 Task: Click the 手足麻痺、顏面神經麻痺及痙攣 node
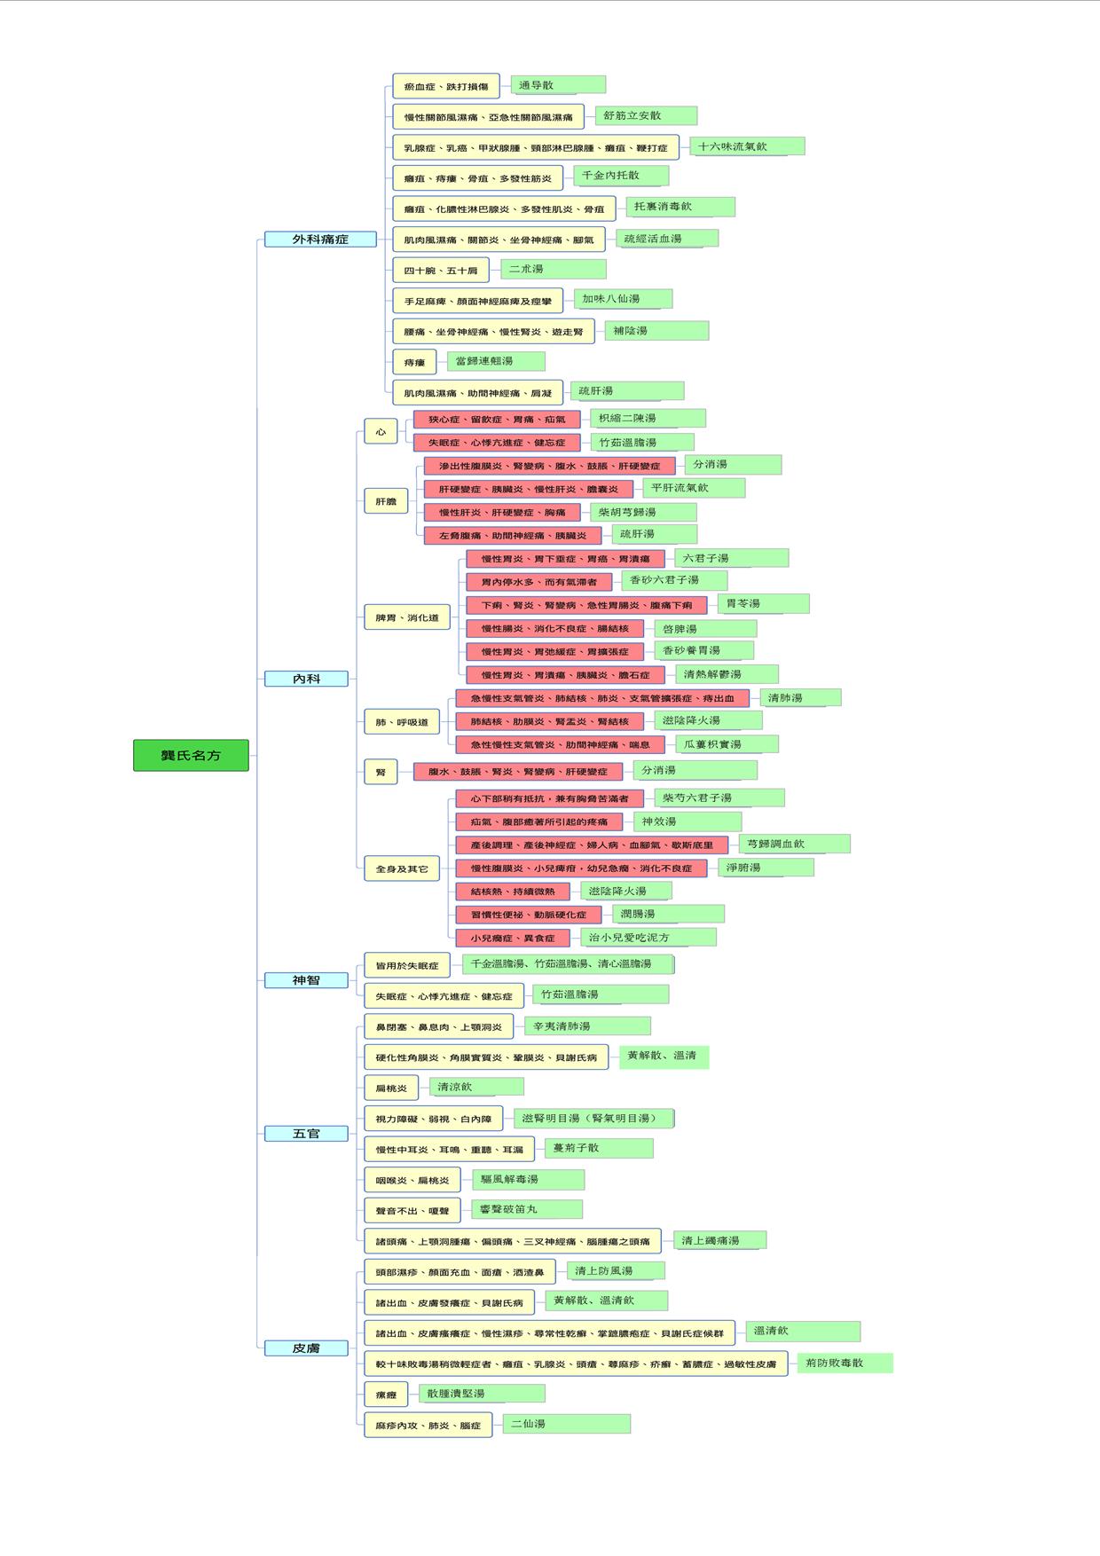click(478, 301)
